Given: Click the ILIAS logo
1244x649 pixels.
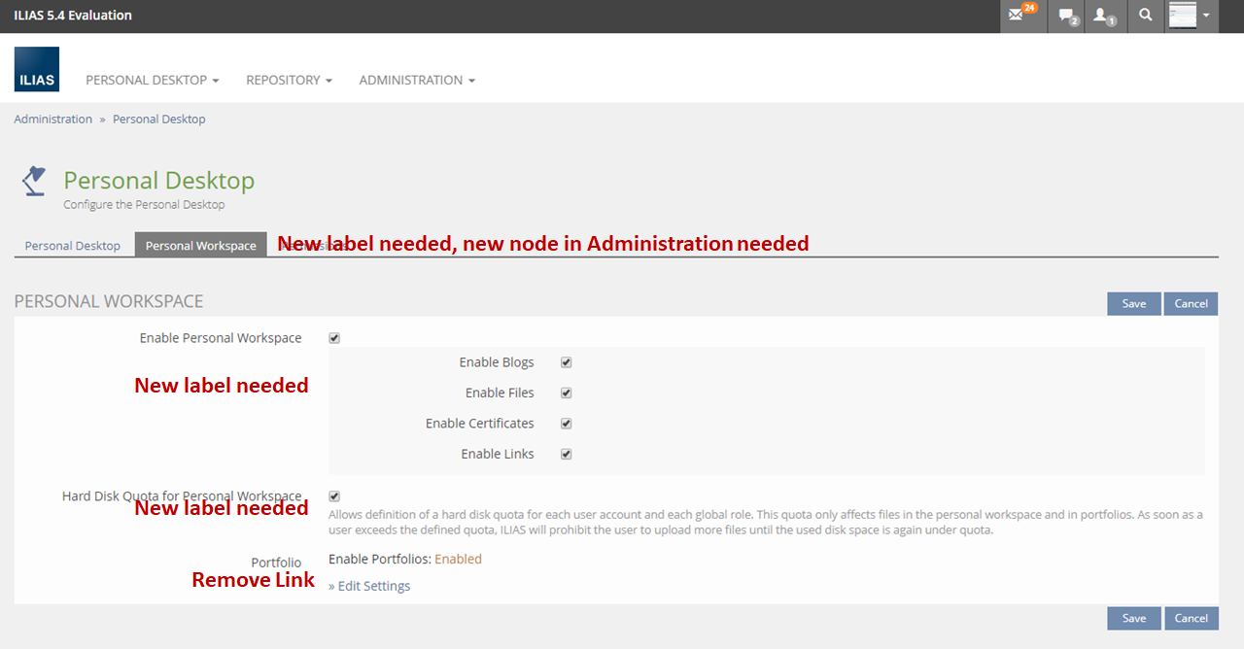Looking at the screenshot, I should coord(37,70).
